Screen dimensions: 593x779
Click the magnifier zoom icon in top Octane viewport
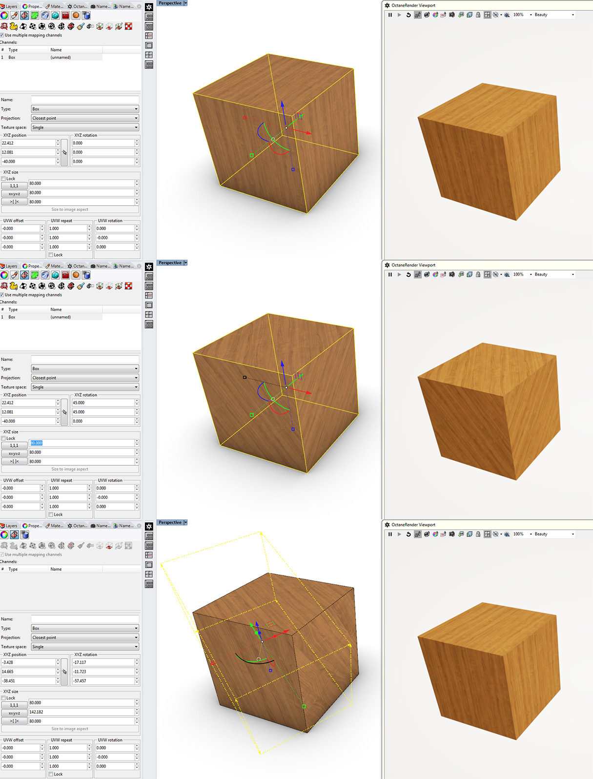point(507,15)
